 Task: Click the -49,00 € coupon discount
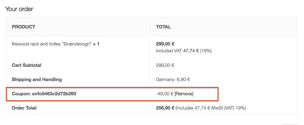pos(164,94)
